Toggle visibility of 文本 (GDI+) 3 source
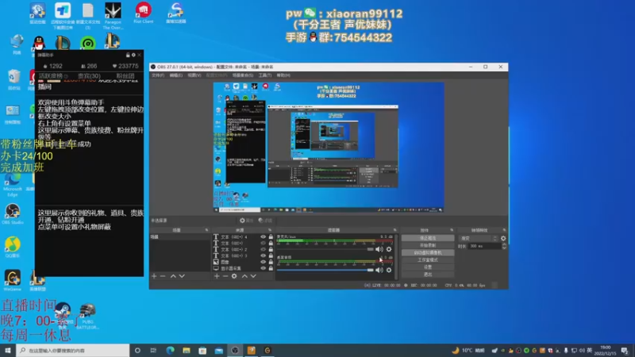This screenshot has width=635, height=357. [264, 255]
